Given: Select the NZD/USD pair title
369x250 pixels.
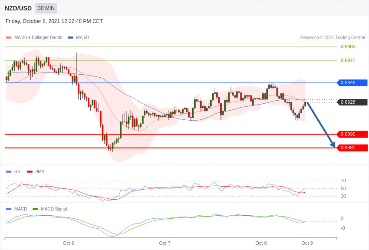Looking at the screenshot, I should [x=18, y=8].
